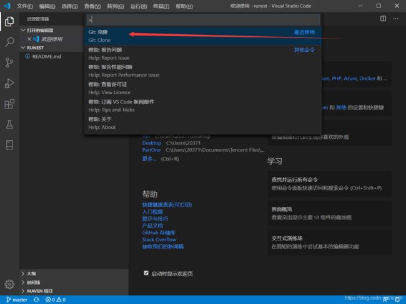This screenshot has height=304, width=406.
Task: Split the editor to the right
Action: pyautogui.click(x=383, y=19)
